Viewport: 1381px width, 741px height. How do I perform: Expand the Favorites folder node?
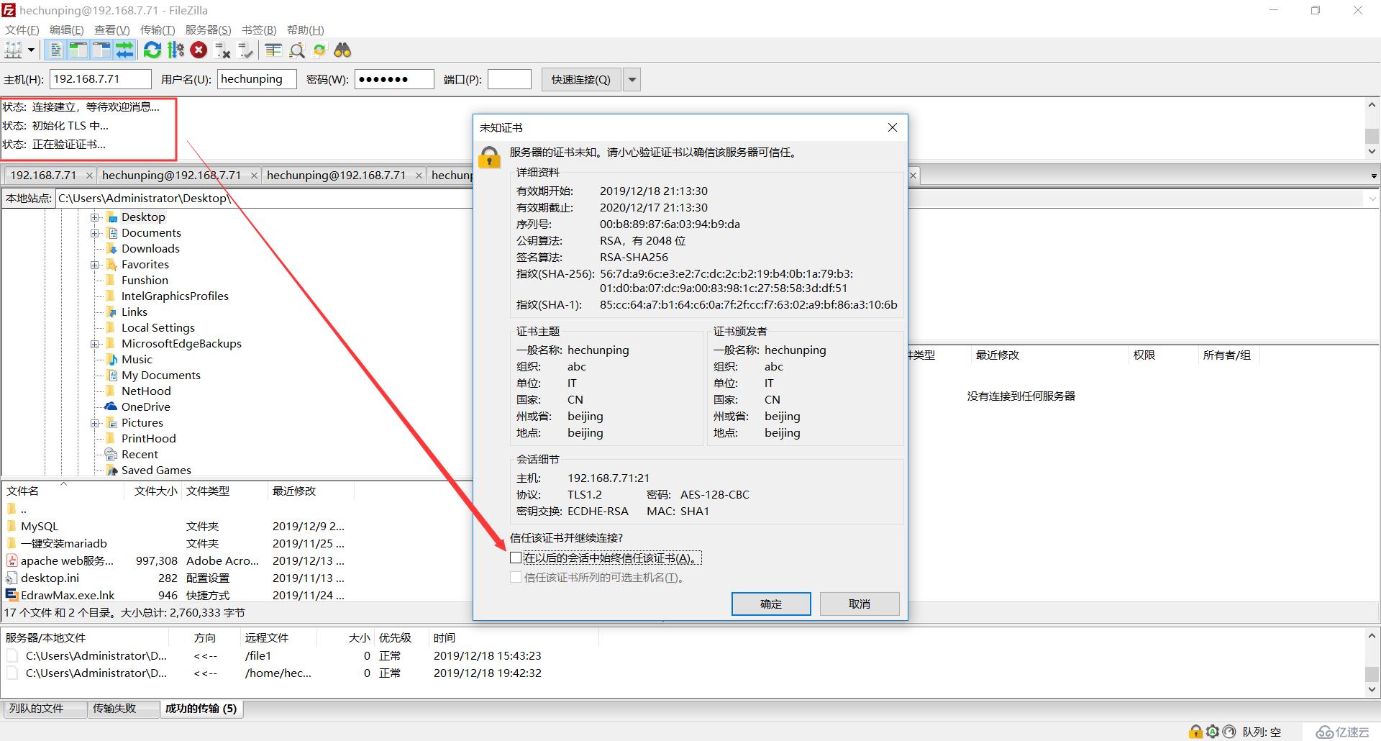[x=95, y=265]
